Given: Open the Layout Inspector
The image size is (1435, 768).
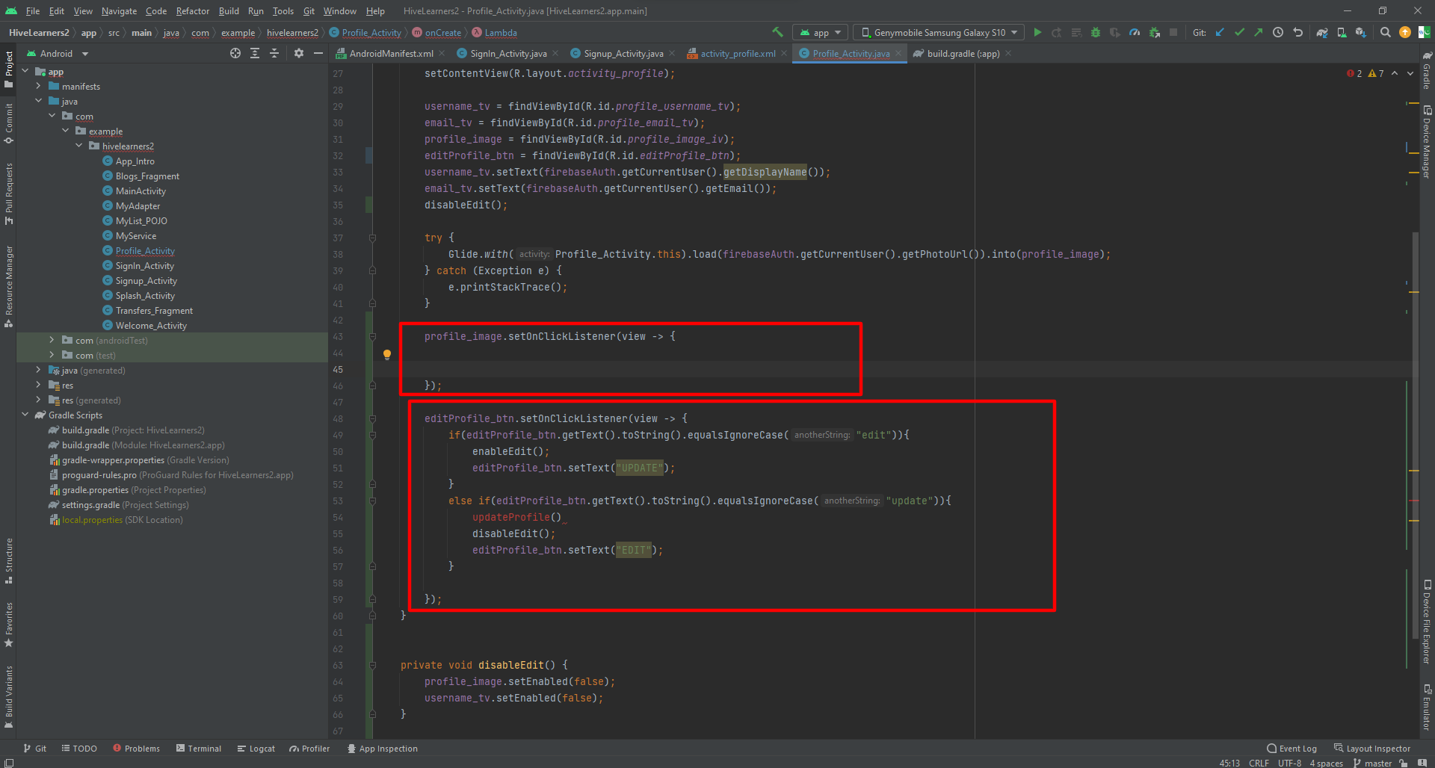Looking at the screenshot, I should click(1372, 748).
